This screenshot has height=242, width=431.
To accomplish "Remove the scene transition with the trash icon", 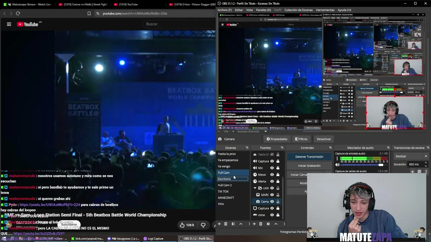I will pos(419,172).
